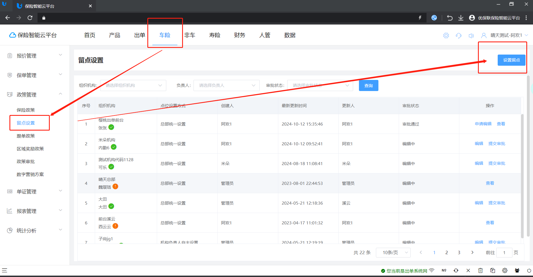Open the 人管 tab
Viewport: 533px width, 277px height.
point(265,35)
